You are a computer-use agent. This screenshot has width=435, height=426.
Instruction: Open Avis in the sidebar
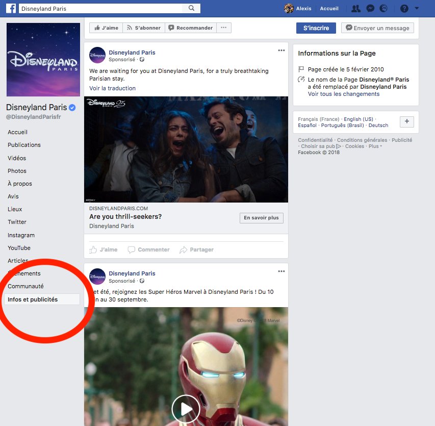coord(13,196)
